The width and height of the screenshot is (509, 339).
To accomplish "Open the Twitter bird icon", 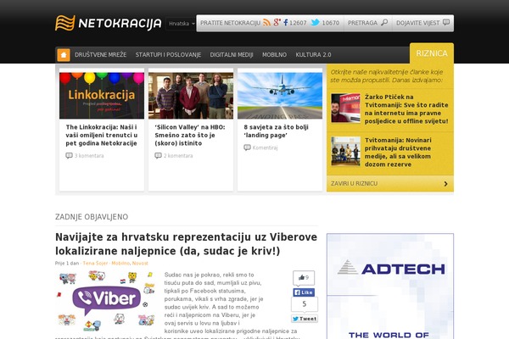I will pyautogui.click(x=315, y=22).
